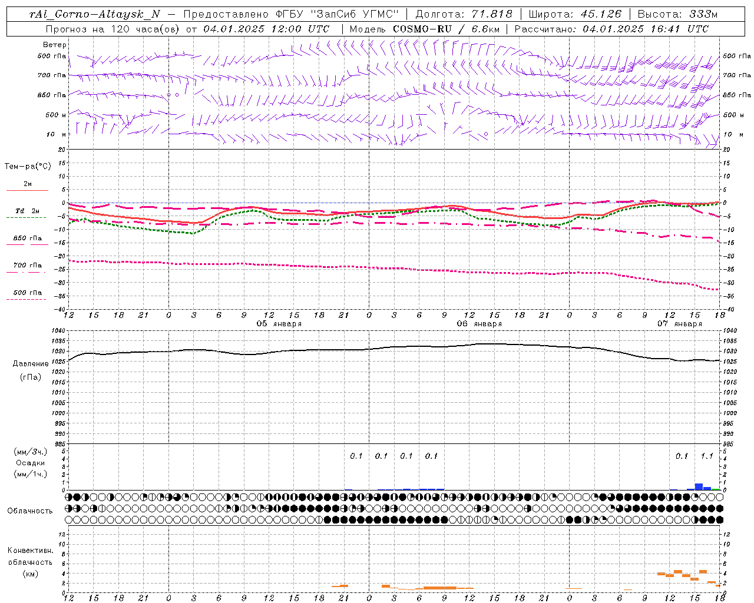Click the line sample beneath the Td 2м legend
The width and height of the screenshot is (754, 603).
point(27,218)
